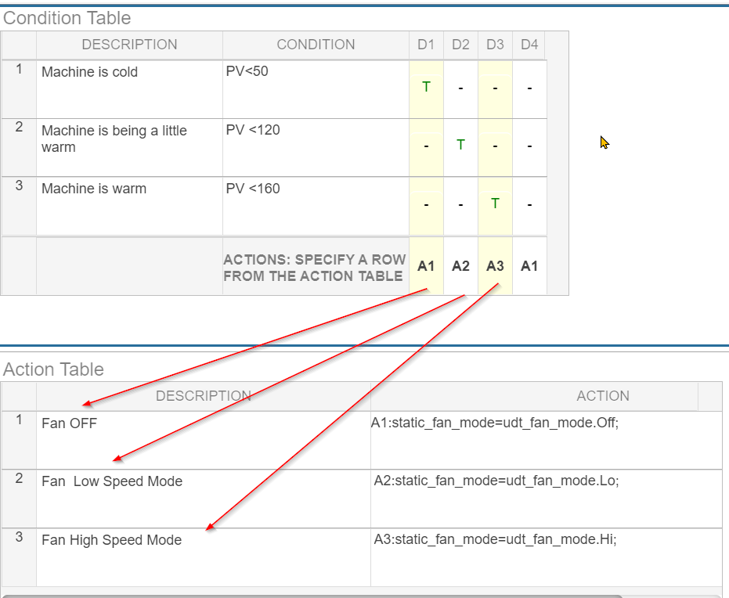Click the A3 action cell under D3
The width and height of the screenshot is (729, 598).
tap(495, 266)
